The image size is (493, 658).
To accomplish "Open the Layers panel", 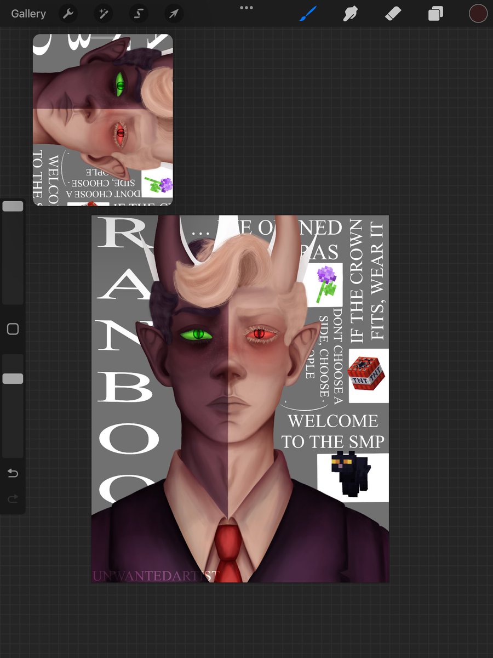I will (435, 14).
